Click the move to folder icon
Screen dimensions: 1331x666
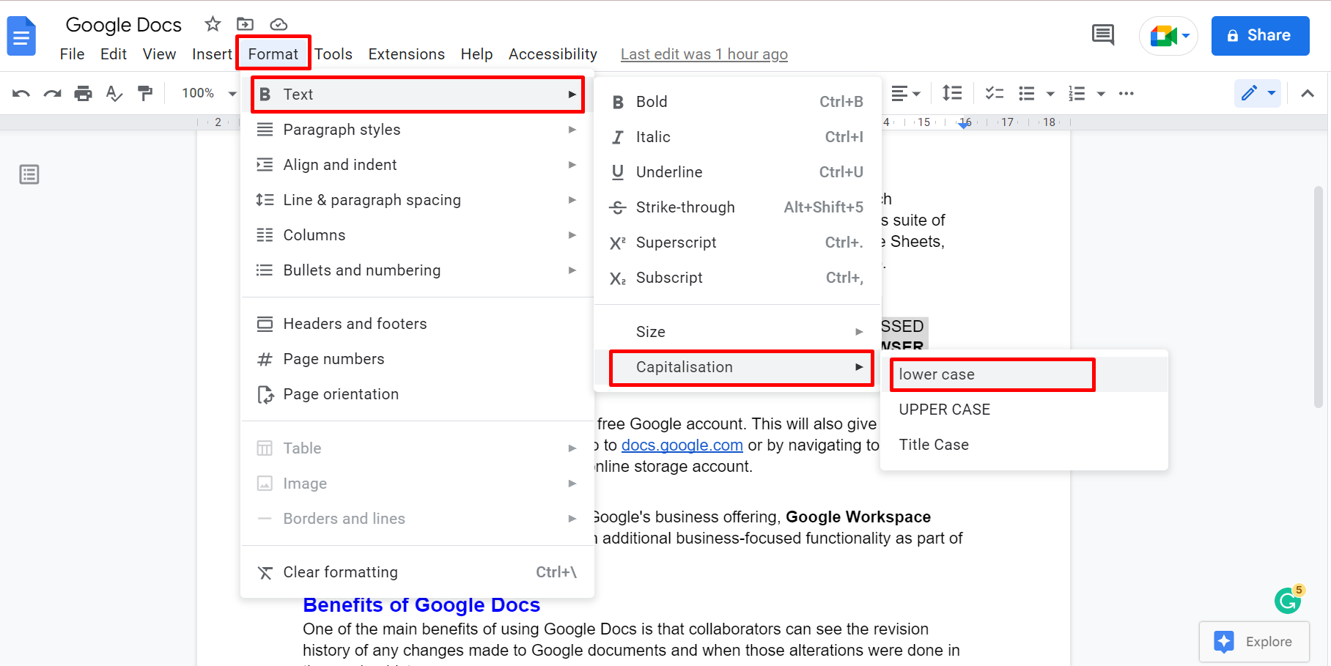246,24
